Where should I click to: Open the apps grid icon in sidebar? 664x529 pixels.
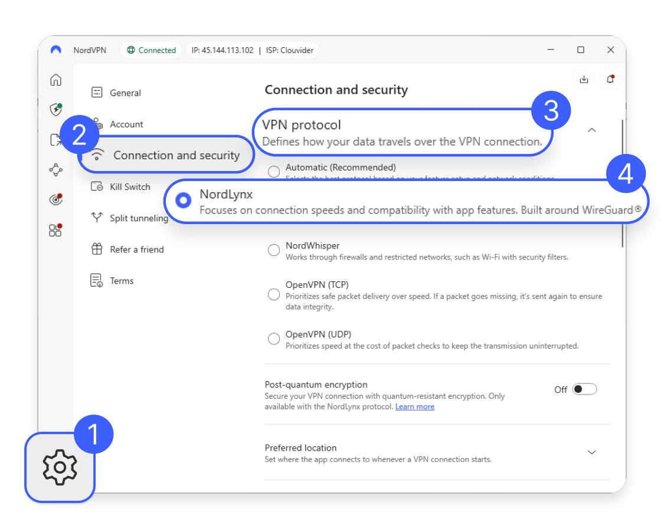[55, 230]
